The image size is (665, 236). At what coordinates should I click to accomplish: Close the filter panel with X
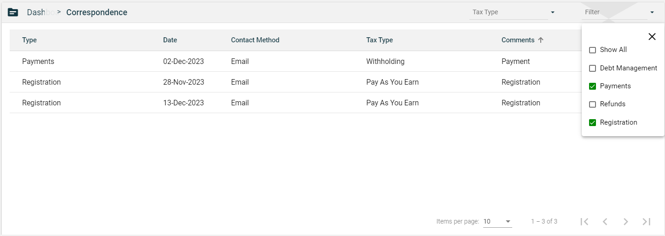tap(652, 37)
